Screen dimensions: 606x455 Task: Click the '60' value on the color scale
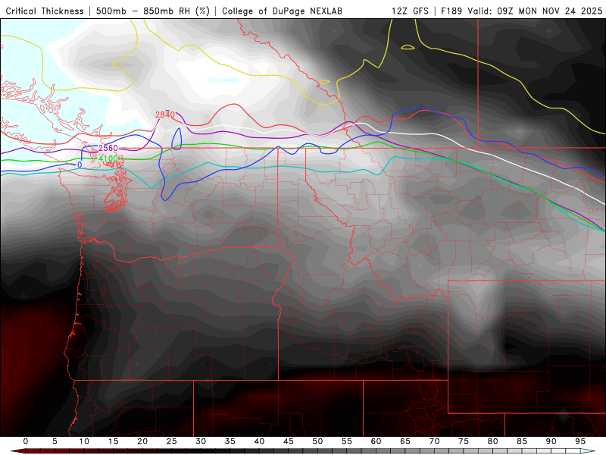tap(376, 441)
